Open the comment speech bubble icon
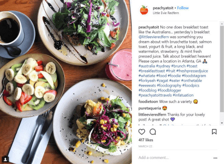Viewport: 224px width, 164px height. 153,132
